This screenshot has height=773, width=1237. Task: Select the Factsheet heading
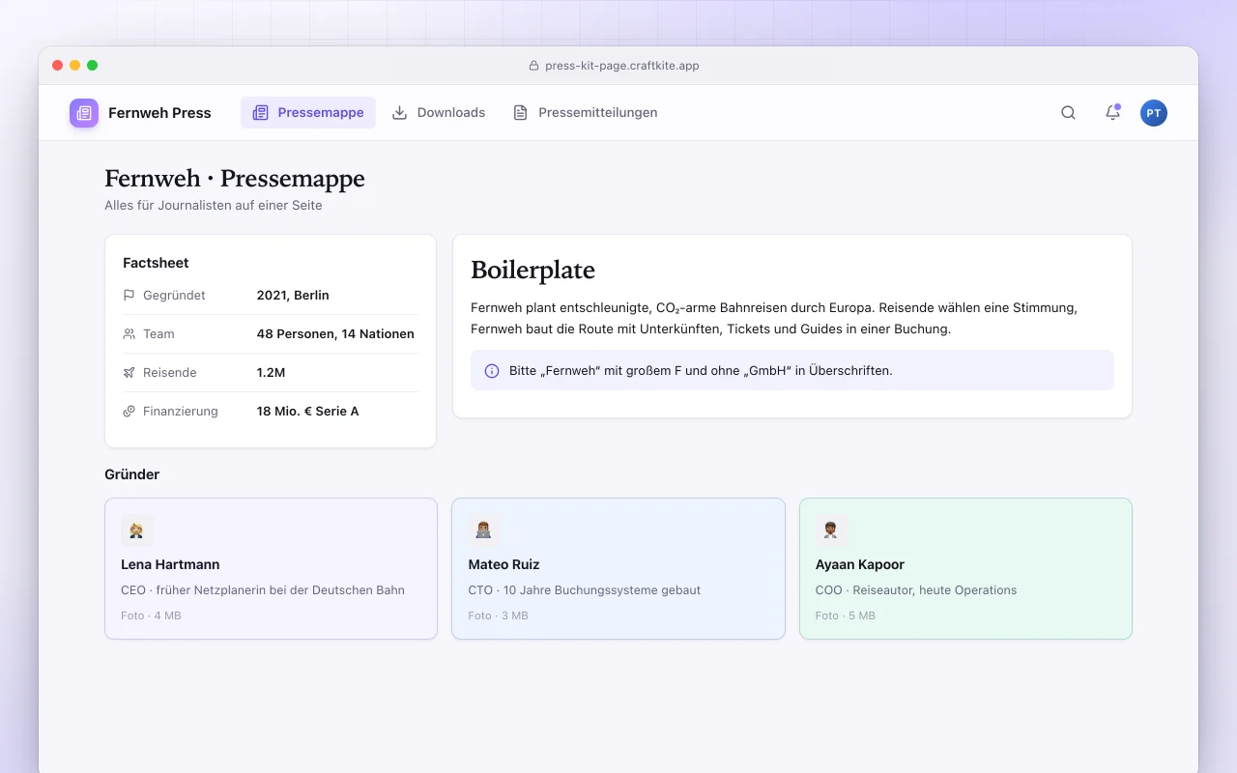point(156,263)
